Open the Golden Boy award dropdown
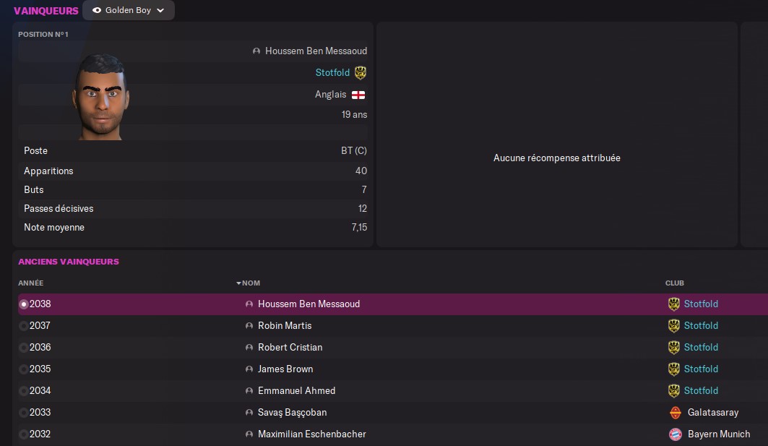Viewport: 768px width, 446px height. (129, 11)
